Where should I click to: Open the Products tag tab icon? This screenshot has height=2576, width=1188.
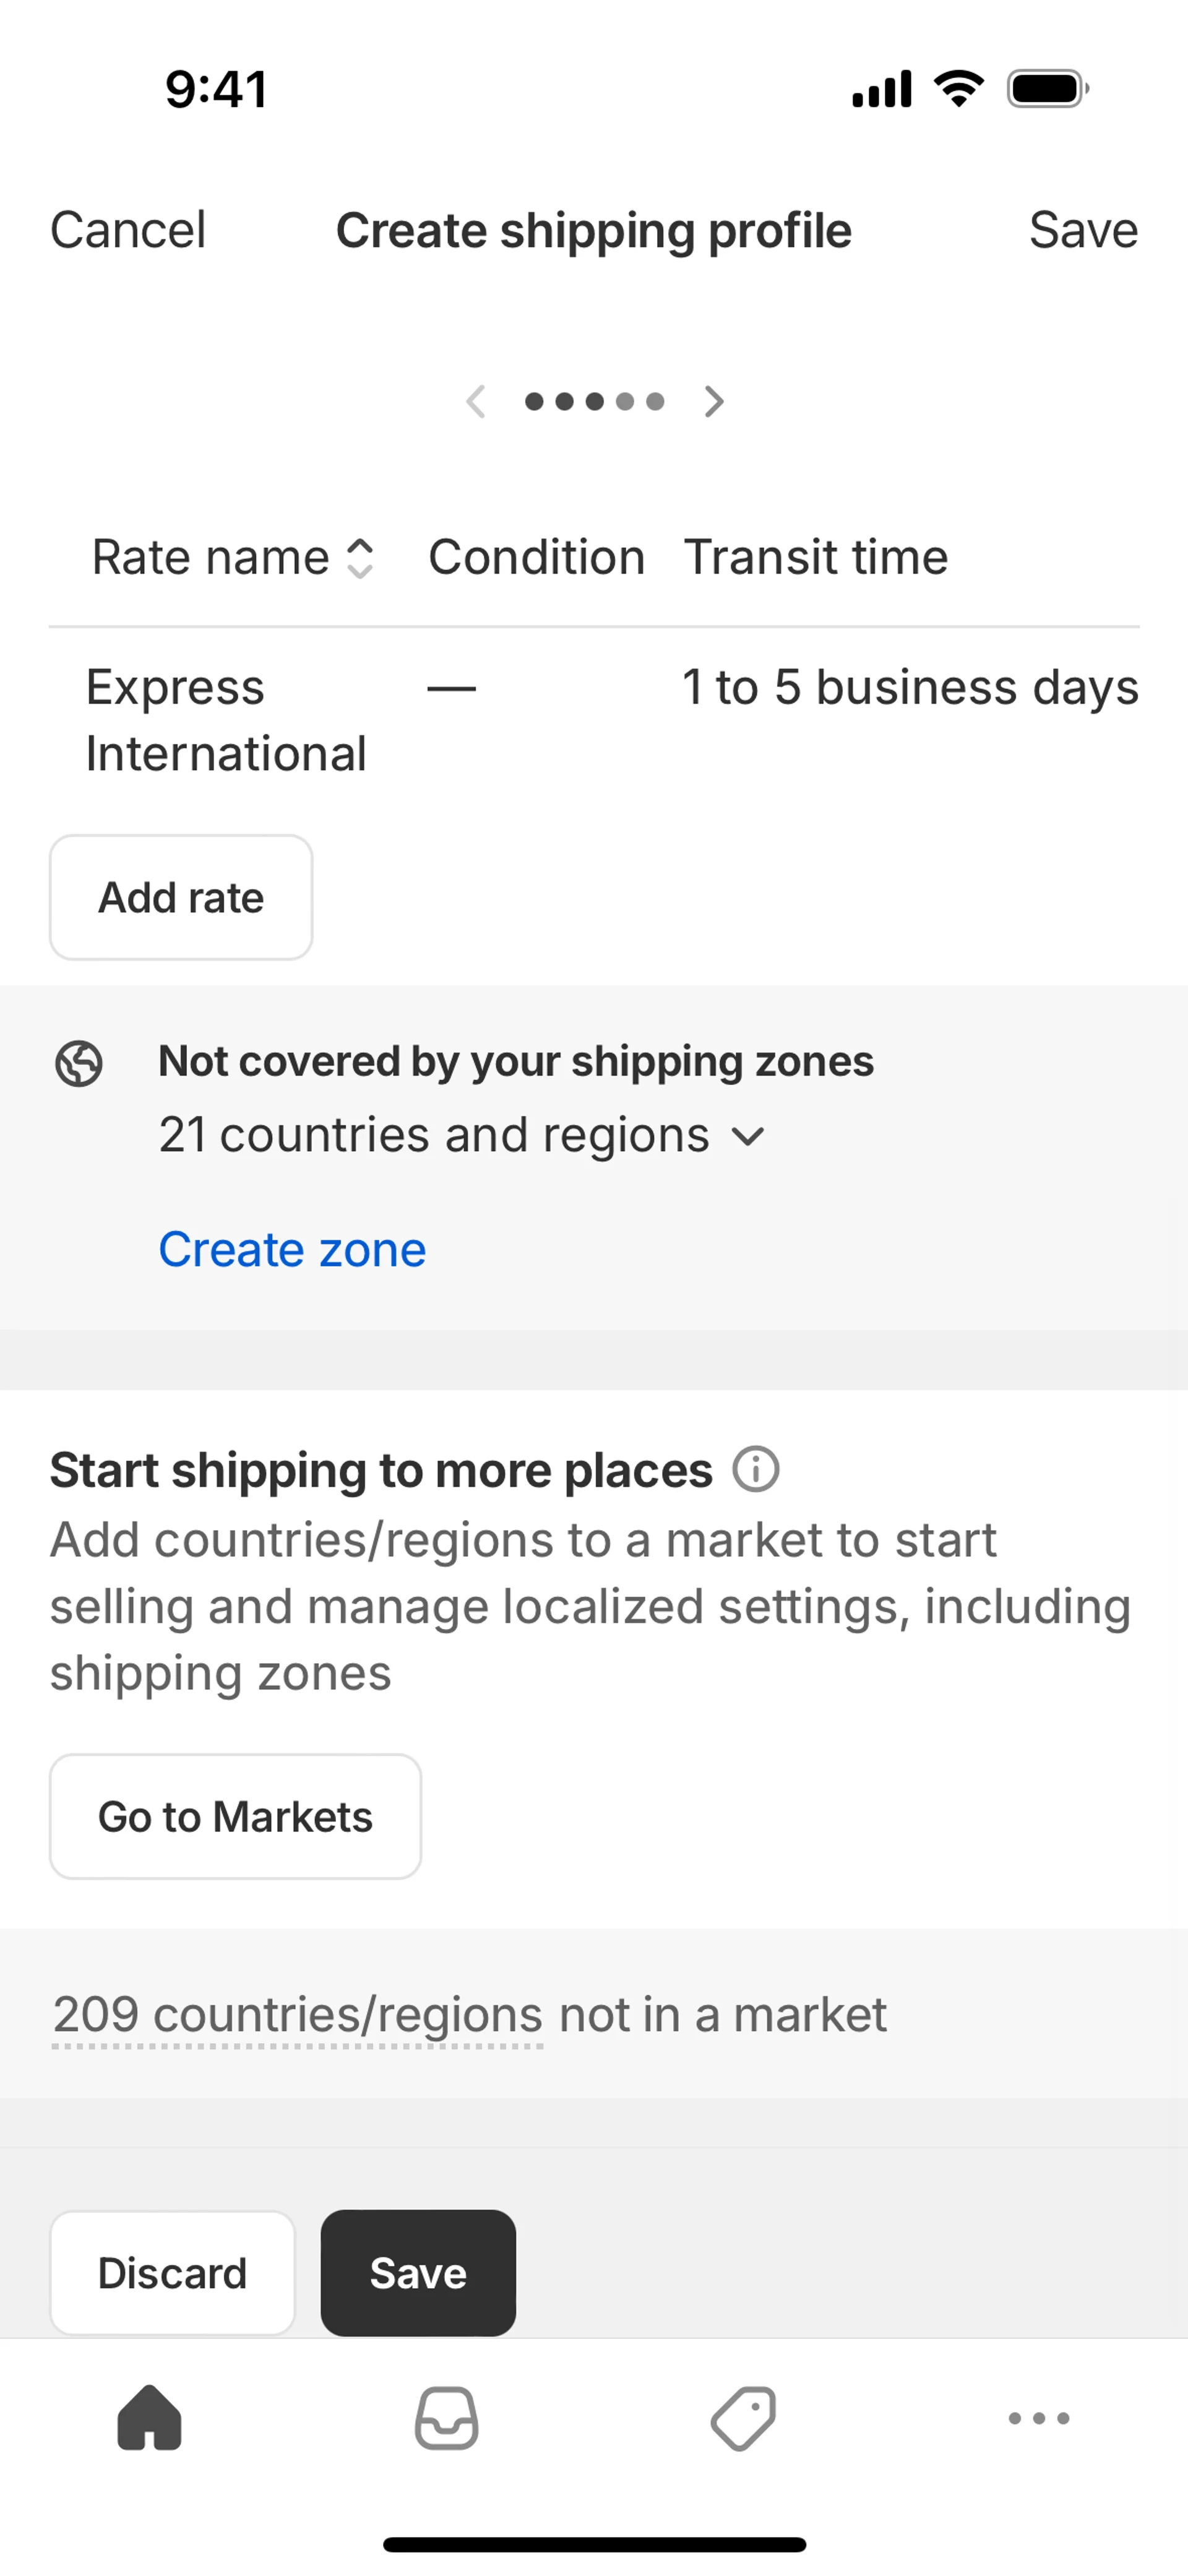(743, 2418)
